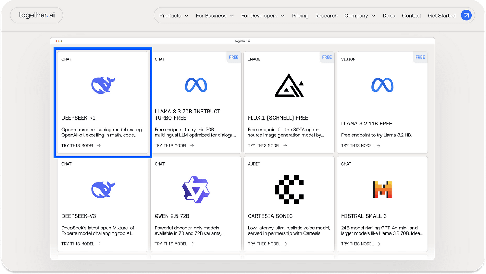Try the Mistral Small 3 model

361,244
